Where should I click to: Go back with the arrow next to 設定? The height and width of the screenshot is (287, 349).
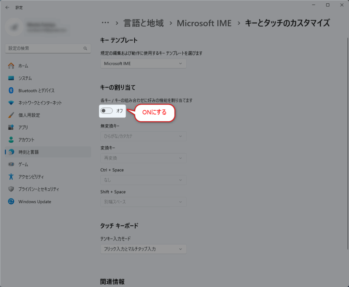tap(7, 8)
